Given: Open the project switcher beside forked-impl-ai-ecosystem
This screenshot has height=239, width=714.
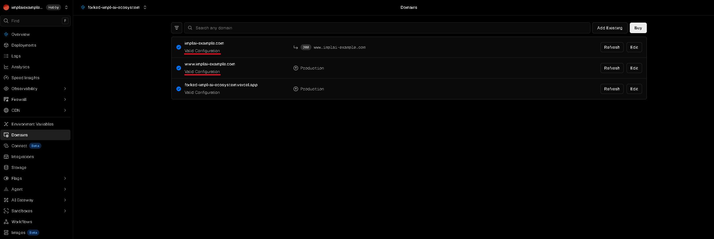Looking at the screenshot, I should click(145, 7).
